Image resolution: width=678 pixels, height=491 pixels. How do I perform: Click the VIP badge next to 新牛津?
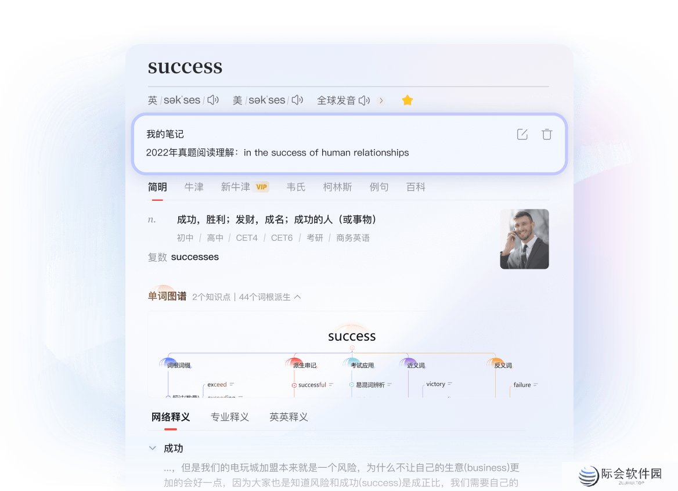261,187
